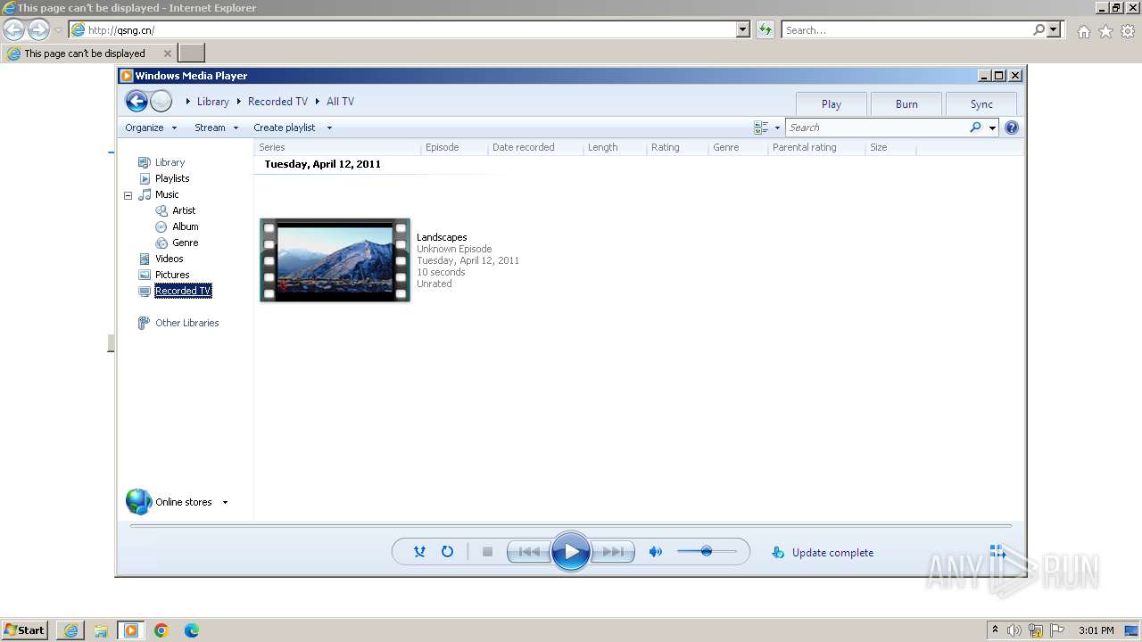Click the Media Player forward arrow button

(x=161, y=101)
